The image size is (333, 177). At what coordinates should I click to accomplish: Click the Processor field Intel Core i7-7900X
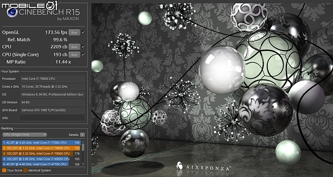click(x=52, y=79)
